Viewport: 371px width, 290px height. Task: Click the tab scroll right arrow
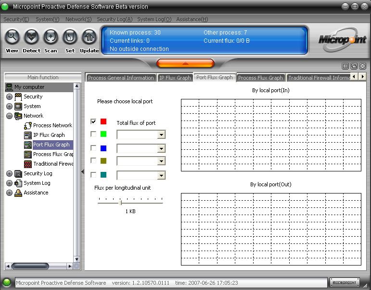click(x=362, y=76)
